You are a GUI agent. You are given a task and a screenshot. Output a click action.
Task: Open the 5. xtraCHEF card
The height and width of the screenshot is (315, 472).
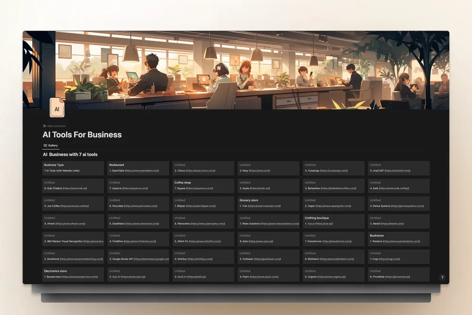click(399, 168)
